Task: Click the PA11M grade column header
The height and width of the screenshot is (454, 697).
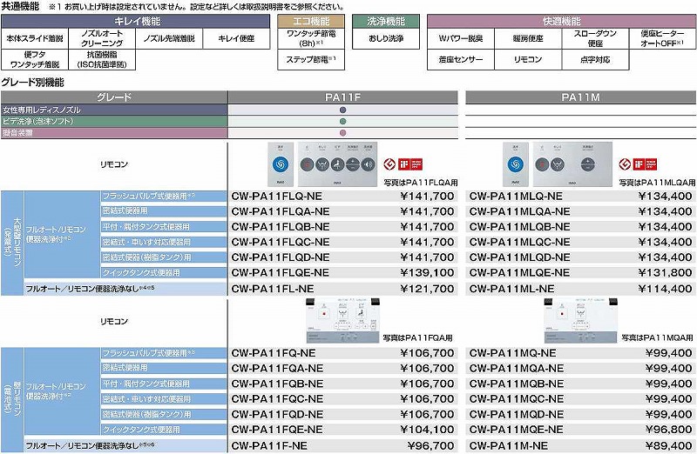Action: coord(579,96)
